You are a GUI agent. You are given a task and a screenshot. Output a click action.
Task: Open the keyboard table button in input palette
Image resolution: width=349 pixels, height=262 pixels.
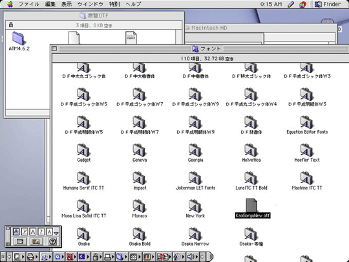20,241
